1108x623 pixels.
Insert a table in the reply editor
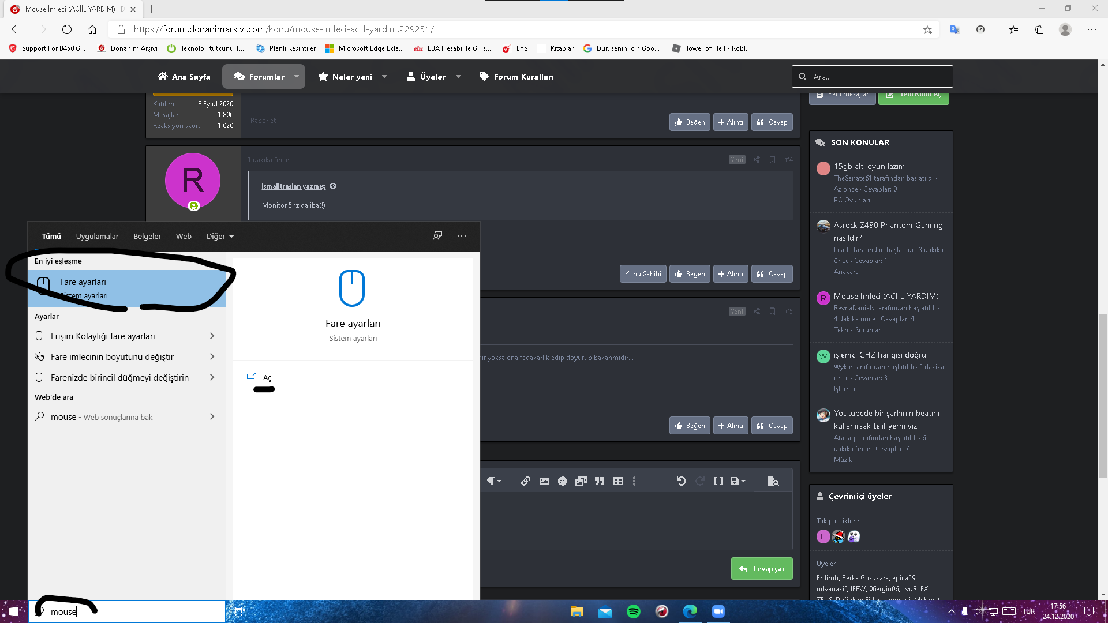point(618,481)
